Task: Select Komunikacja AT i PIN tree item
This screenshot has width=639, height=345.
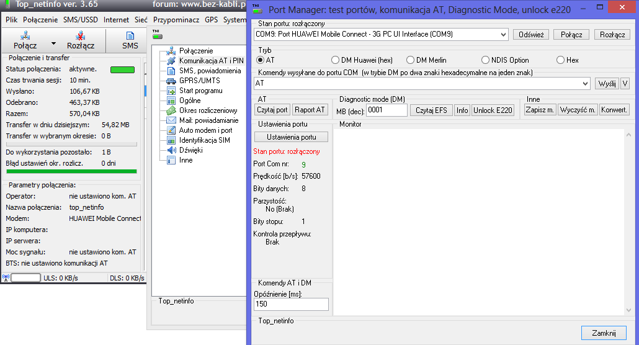Action: (x=210, y=61)
